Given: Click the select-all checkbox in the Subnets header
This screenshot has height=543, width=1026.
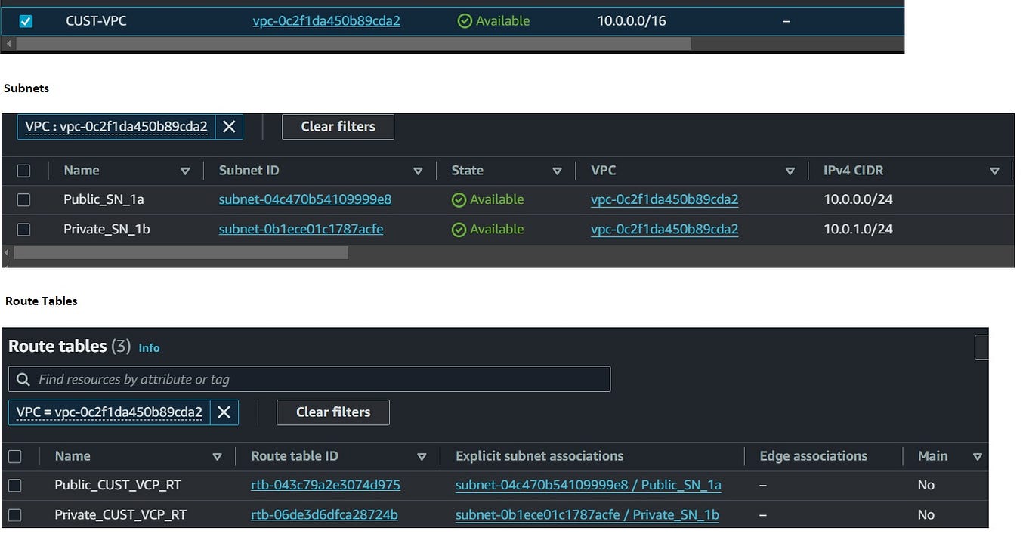Looking at the screenshot, I should point(23,170).
